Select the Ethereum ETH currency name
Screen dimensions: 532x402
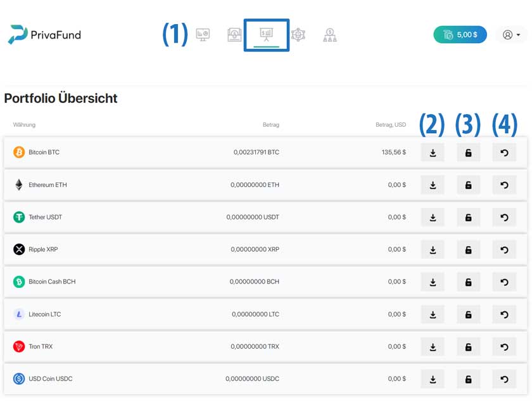[48, 185]
